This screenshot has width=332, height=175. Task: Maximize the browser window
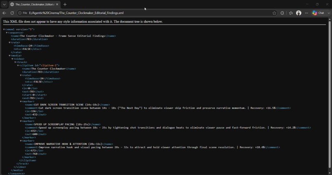[x=317, y=4]
